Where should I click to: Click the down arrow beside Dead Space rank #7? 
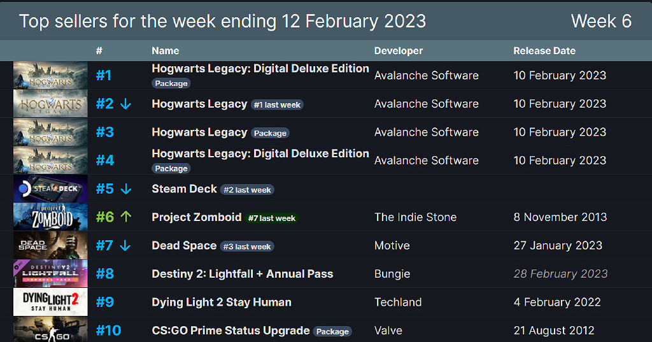pos(125,246)
